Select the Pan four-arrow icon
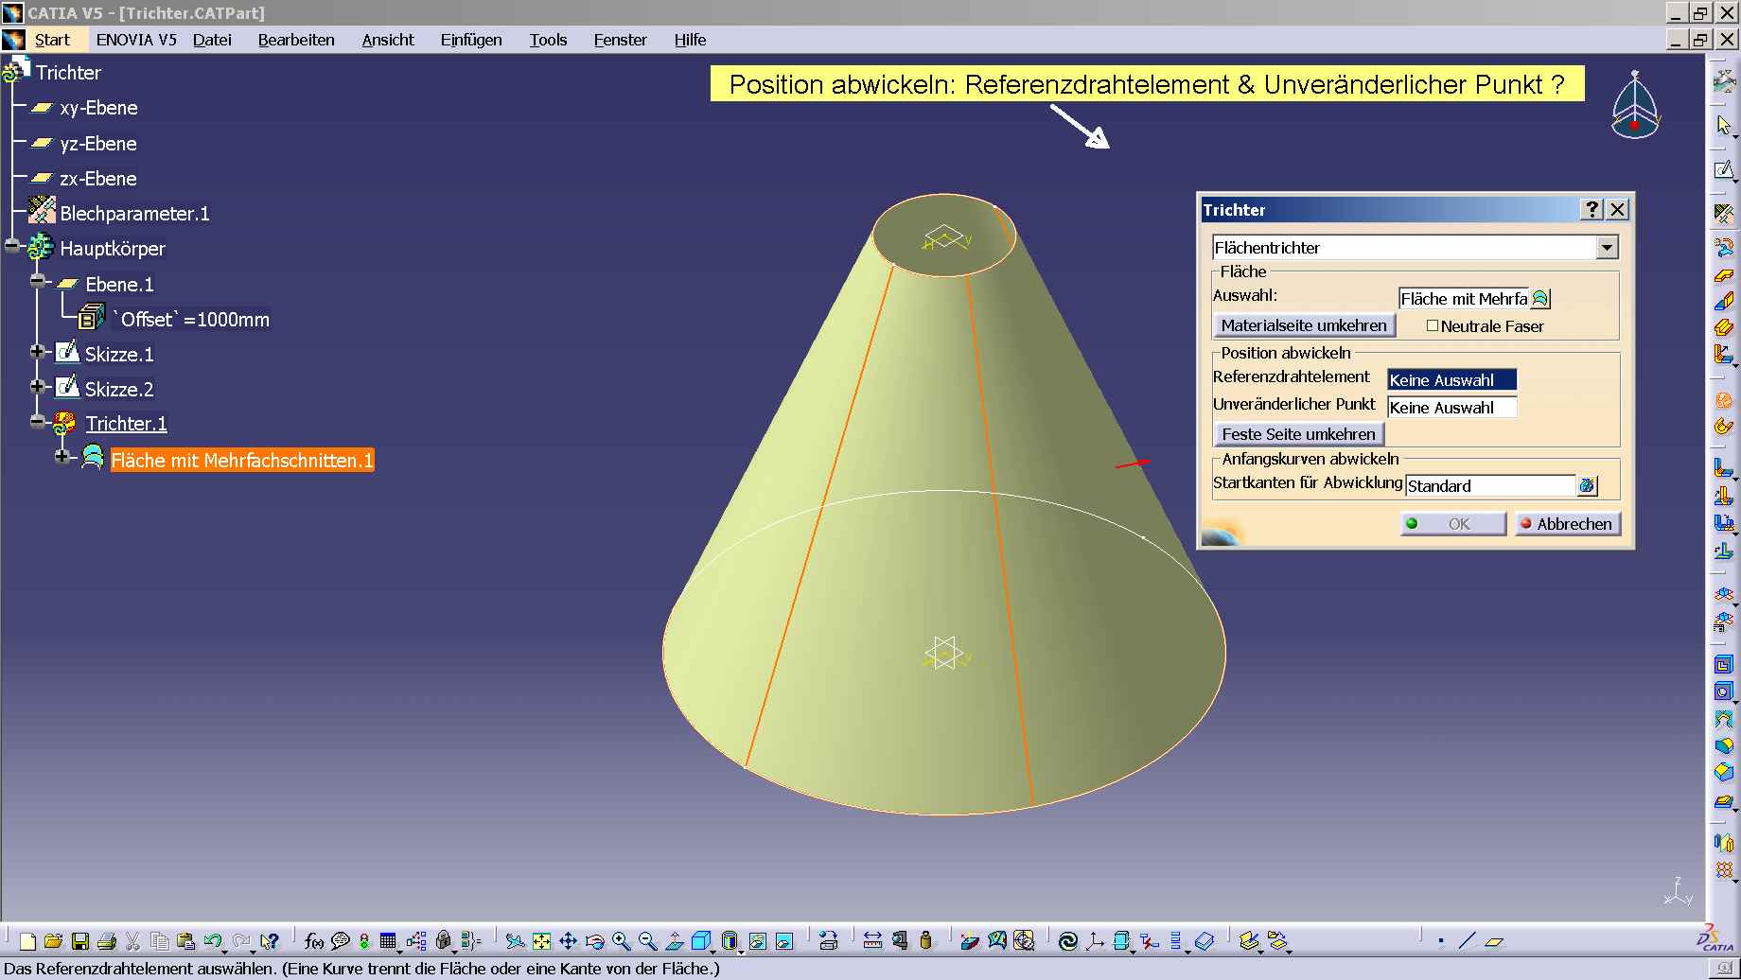Image resolution: width=1741 pixels, height=980 pixels. pyautogui.click(x=568, y=941)
